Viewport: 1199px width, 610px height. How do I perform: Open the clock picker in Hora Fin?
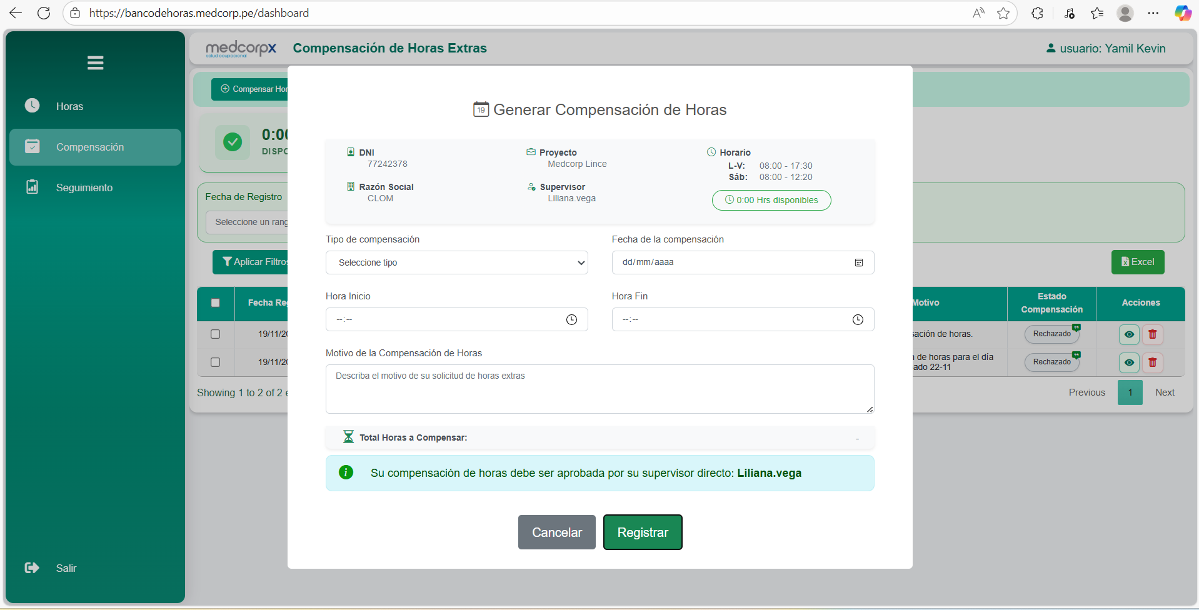pos(858,319)
